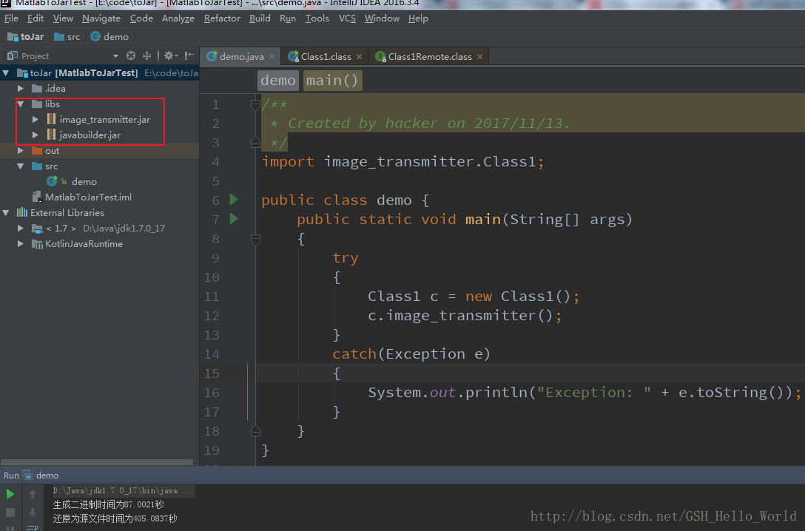The width and height of the screenshot is (805, 531).
Task: Select image_transmitter.jar in tree
Action: click(105, 120)
